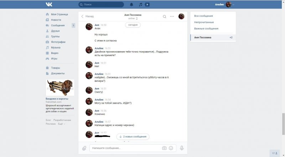The height and width of the screenshot is (157, 285).
Task: Open the emoji smiley picker
Action: pyautogui.click(x=171, y=148)
